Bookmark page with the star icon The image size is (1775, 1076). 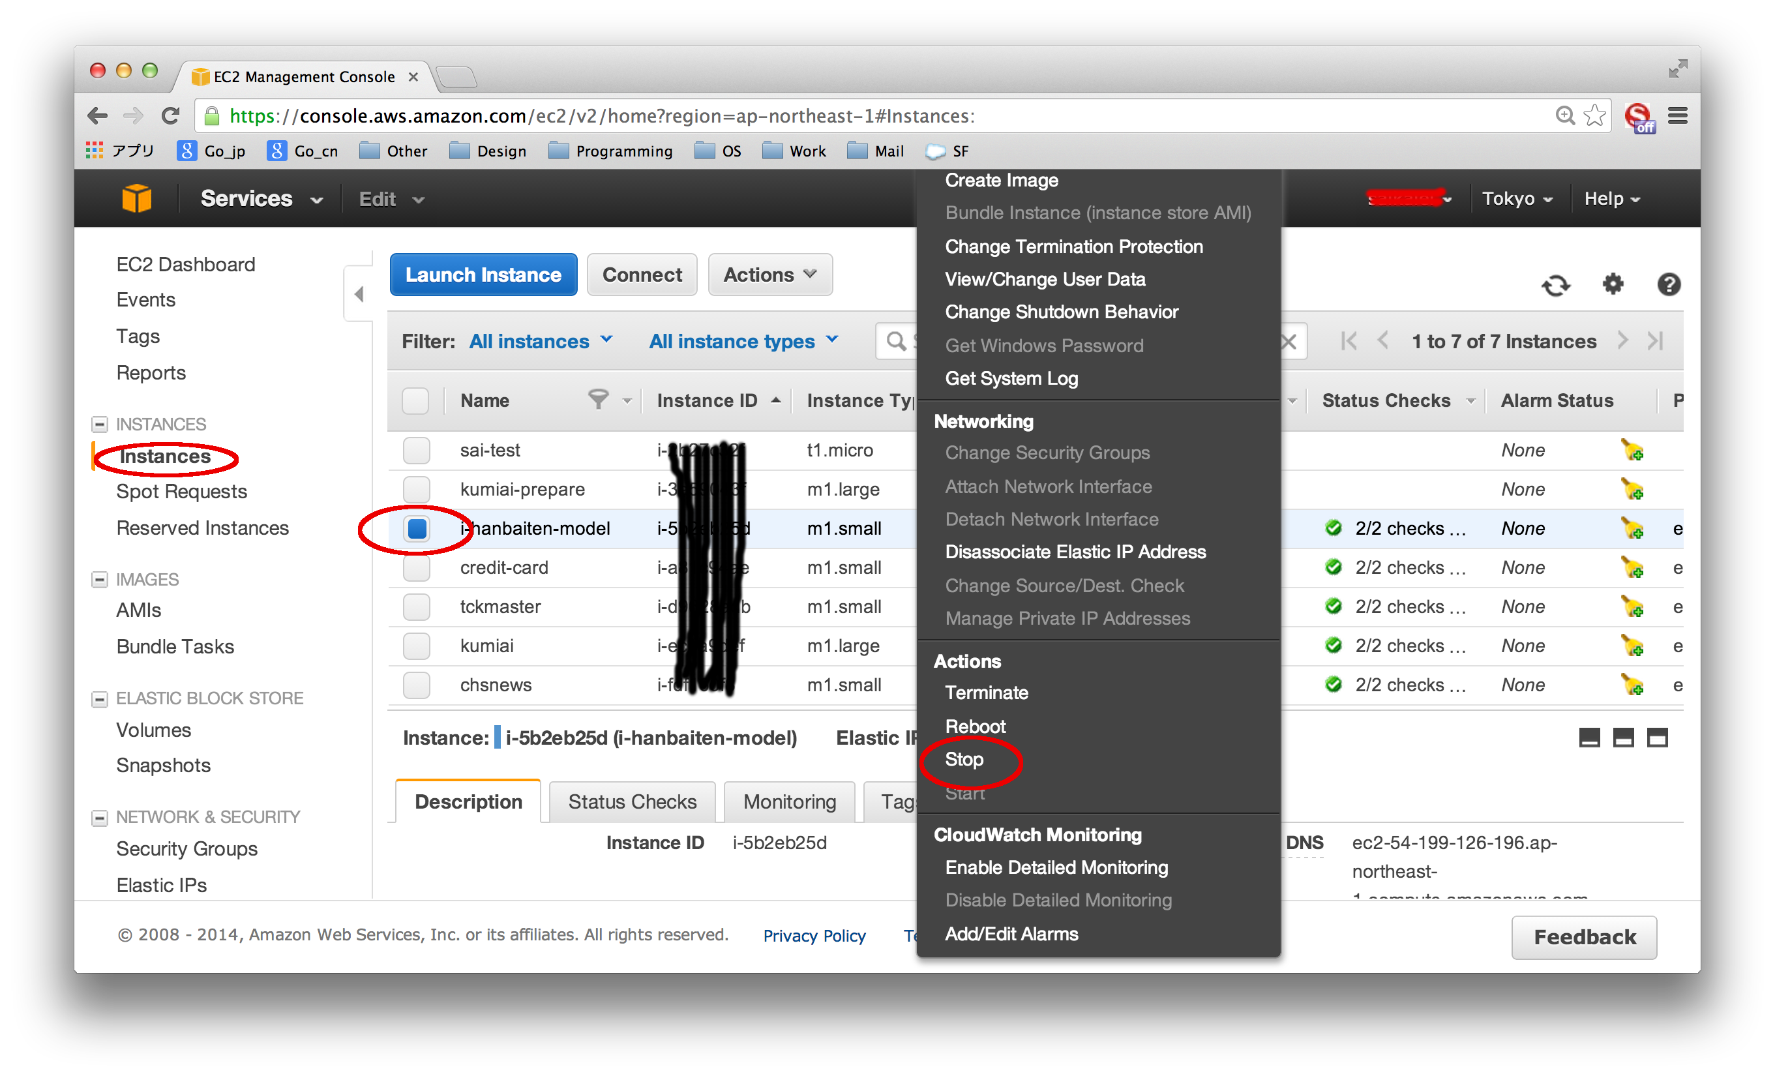[x=1595, y=115]
